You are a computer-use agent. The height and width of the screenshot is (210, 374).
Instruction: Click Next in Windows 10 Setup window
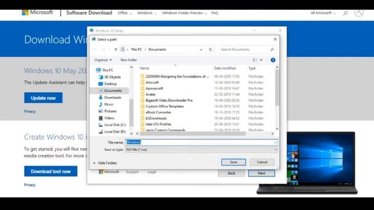click(x=261, y=173)
